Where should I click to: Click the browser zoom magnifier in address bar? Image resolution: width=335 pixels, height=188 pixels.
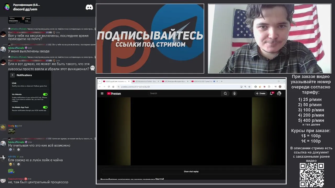245,87
